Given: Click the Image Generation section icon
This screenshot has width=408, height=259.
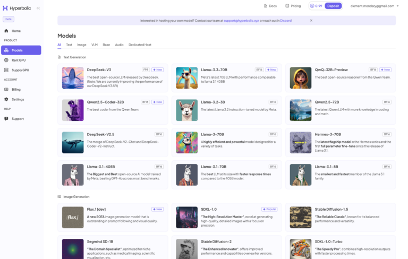Looking at the screenshot, I should (59, 196).
